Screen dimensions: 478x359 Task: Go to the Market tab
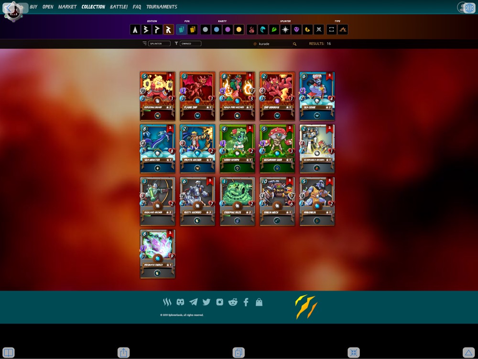(67, 7)
